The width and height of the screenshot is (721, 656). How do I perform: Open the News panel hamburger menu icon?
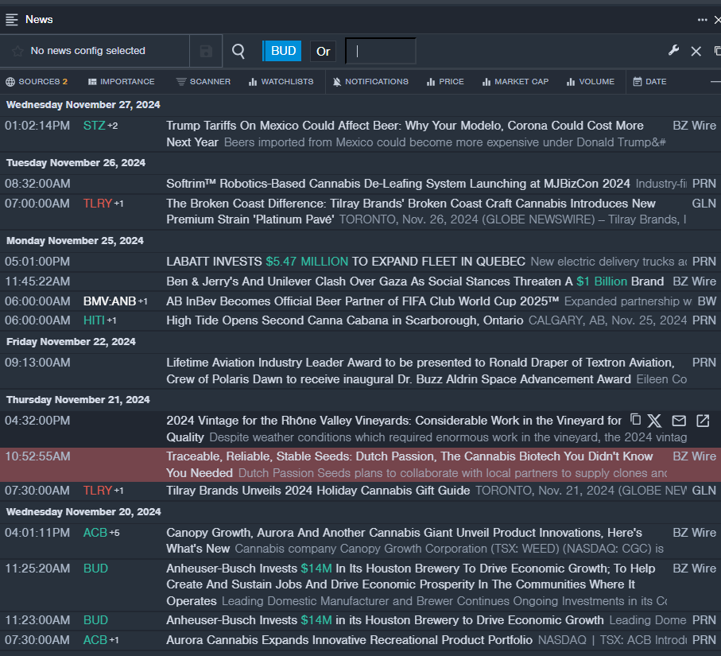click(12, 19)
